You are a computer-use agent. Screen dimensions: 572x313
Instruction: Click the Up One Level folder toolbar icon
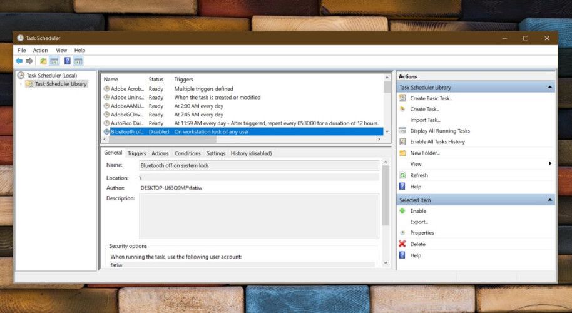43,61
